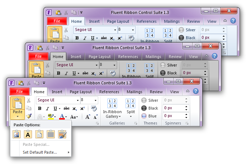Open Spinners group dialog launcher in front window
The width and height of the screenshot is (247, 164).
click(187, 123)
